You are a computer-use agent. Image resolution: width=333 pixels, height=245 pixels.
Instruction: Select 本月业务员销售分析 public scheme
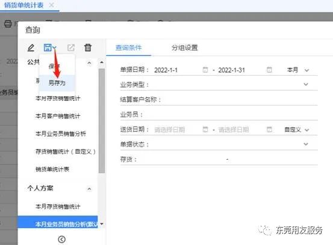click(x=61, y=134)
